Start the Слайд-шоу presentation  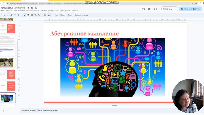click(168, 9)
